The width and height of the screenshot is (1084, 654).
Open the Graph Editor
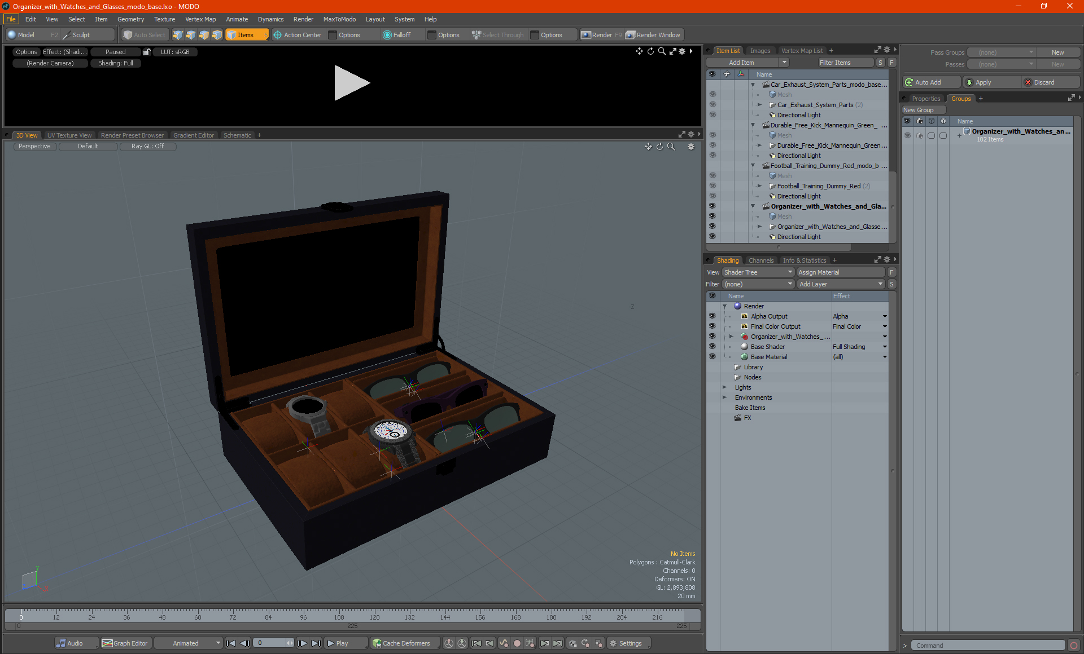(125, 643)
